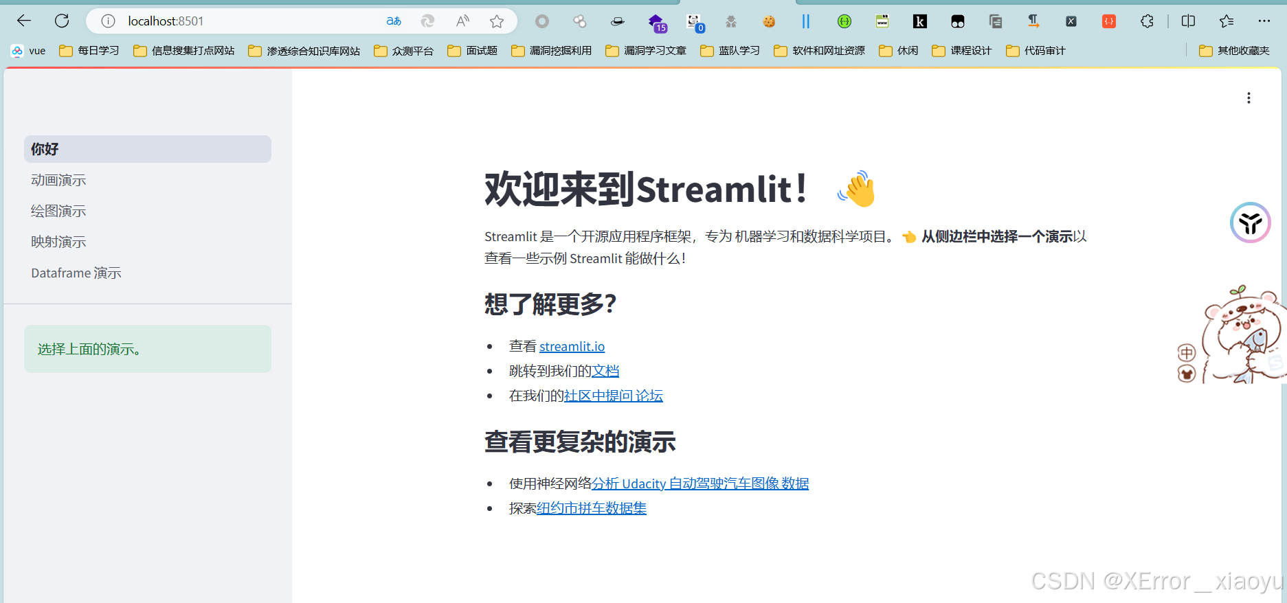Screen dimensions: 1287x603
Task: Expand the 面试题 bookmark folder
Action: (473, 51)
